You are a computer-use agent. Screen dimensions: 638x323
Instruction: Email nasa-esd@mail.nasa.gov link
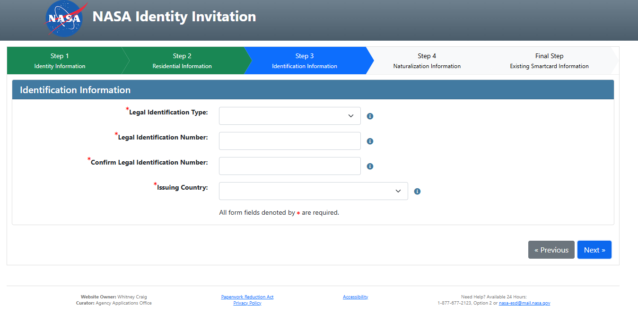[524, 303]
